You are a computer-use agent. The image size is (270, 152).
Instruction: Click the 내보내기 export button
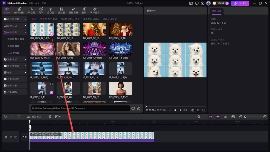240,3
